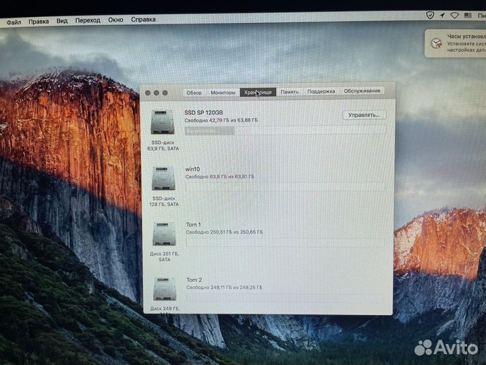
Task: Click the SSD SP 120GB drive icon
Action: pos(163,122)
